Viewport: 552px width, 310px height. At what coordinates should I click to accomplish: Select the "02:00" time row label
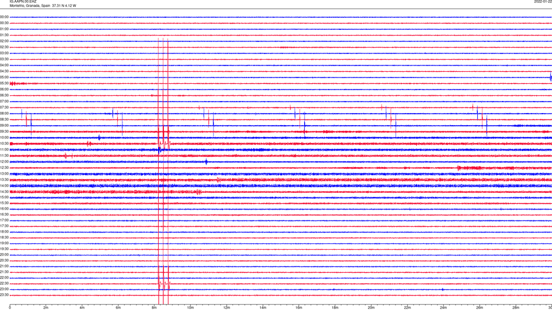point(4,41)
